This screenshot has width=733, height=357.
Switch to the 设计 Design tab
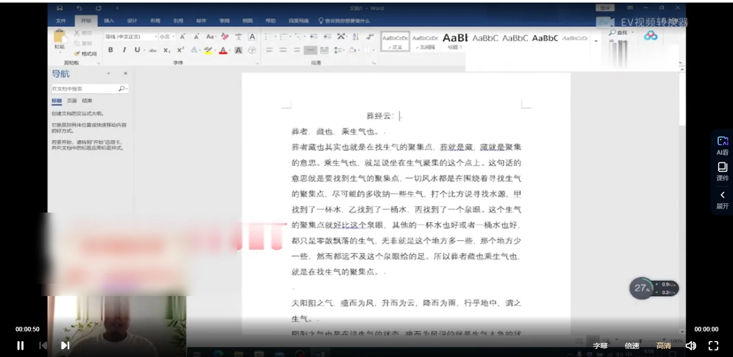pos(132,21)
